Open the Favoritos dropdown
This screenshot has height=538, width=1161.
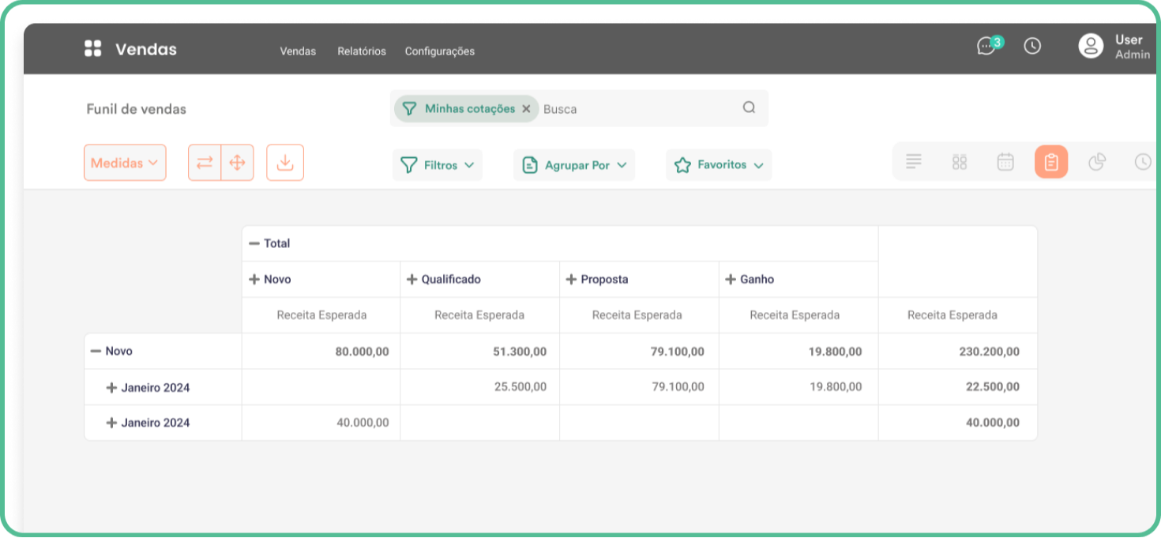(719, 165)
